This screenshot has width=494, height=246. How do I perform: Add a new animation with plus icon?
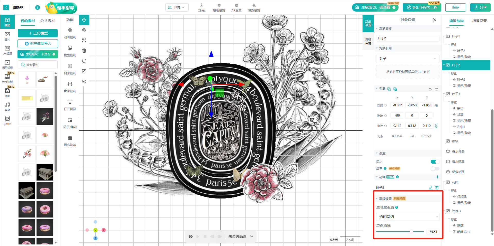pos(437,177)
